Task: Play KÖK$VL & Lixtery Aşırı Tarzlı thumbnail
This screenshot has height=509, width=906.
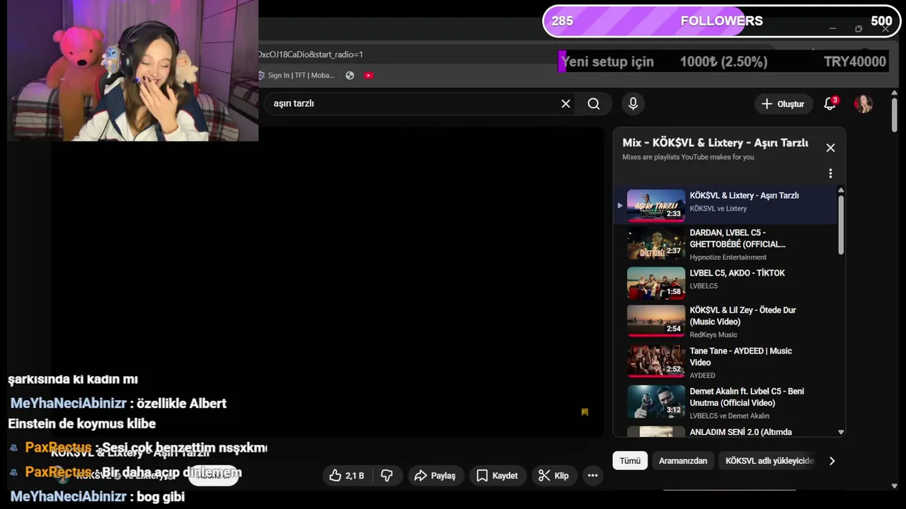Action: 656,206
